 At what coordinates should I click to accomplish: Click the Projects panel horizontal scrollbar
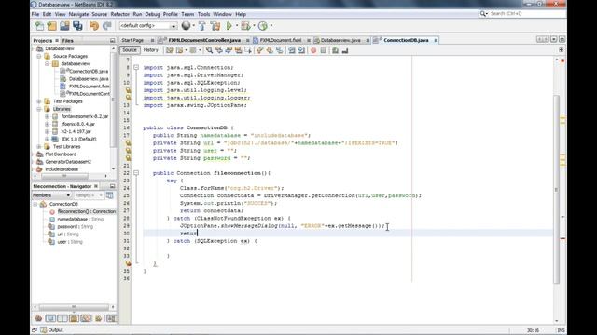(64, 176)
